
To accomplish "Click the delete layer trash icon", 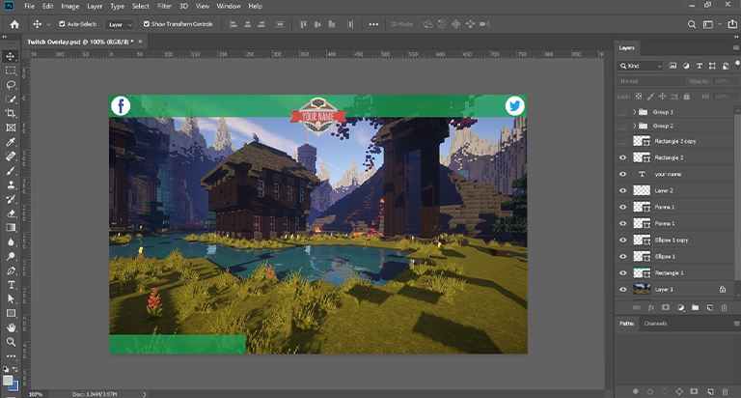I will [x=724, y=308].
